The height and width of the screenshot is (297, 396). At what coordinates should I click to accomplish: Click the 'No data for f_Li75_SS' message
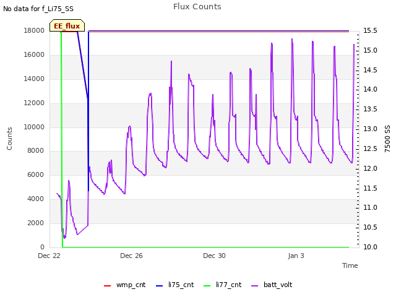click(x=38, y=9)
